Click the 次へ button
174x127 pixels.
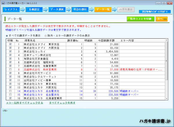point(162,19)
